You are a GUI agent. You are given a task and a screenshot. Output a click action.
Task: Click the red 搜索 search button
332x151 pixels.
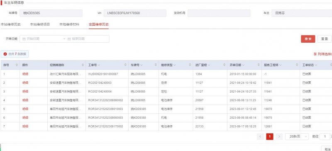click(308, 39)
